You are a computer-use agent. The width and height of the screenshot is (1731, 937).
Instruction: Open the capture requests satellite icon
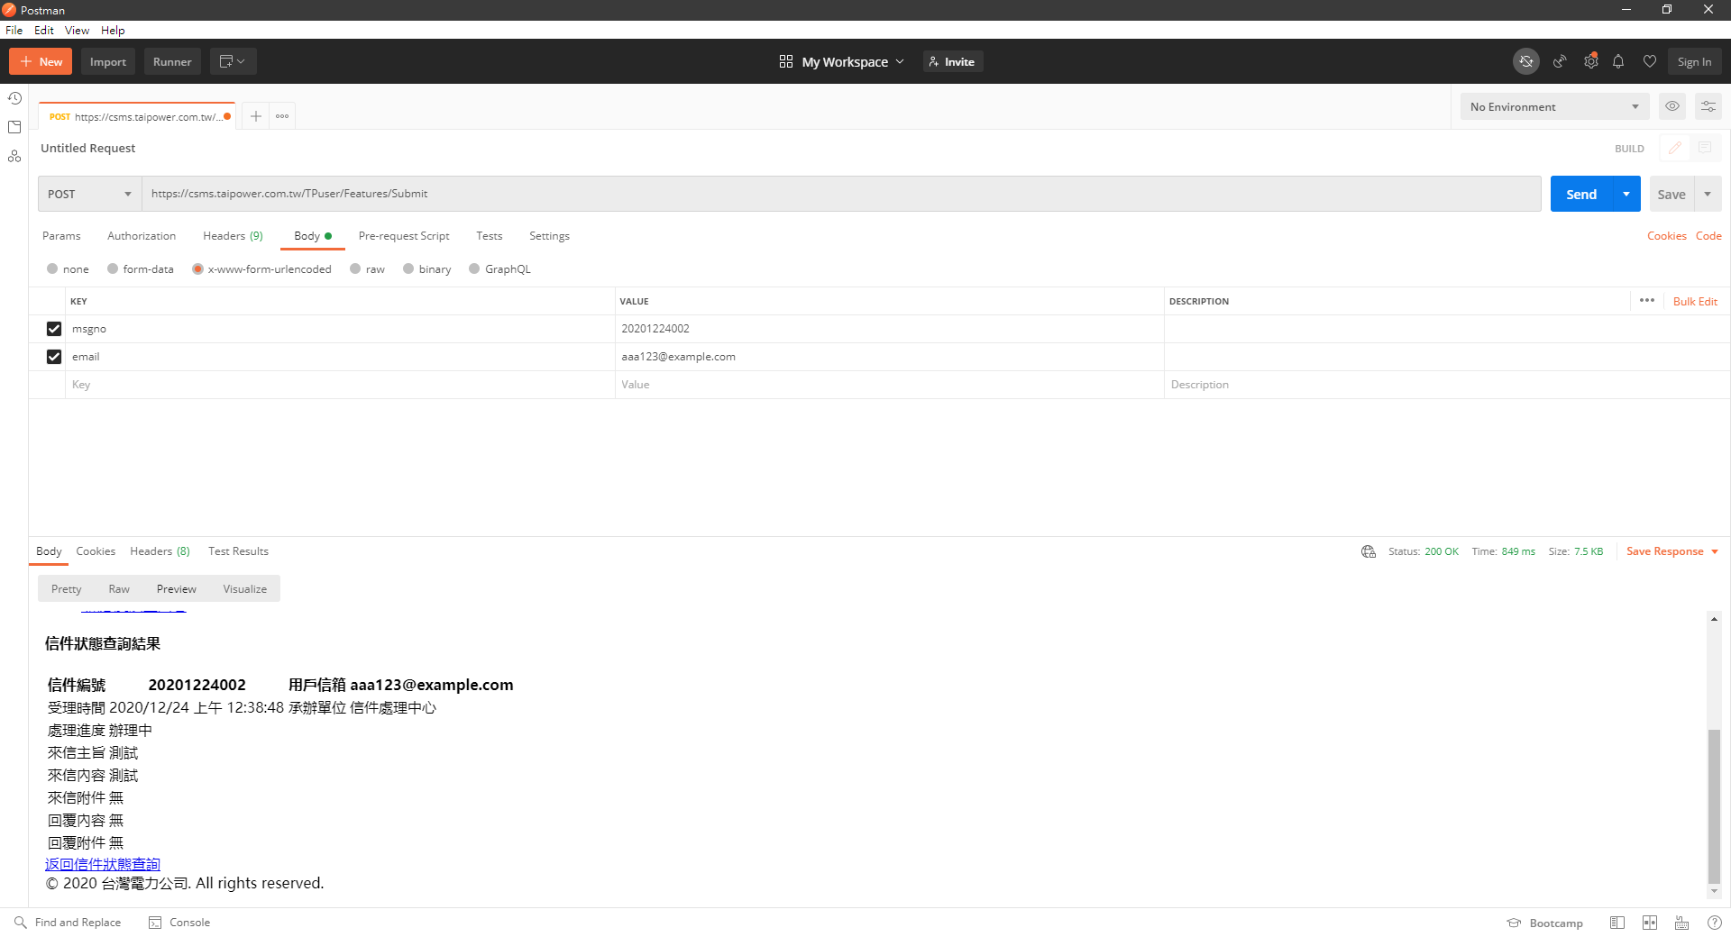1559,61
